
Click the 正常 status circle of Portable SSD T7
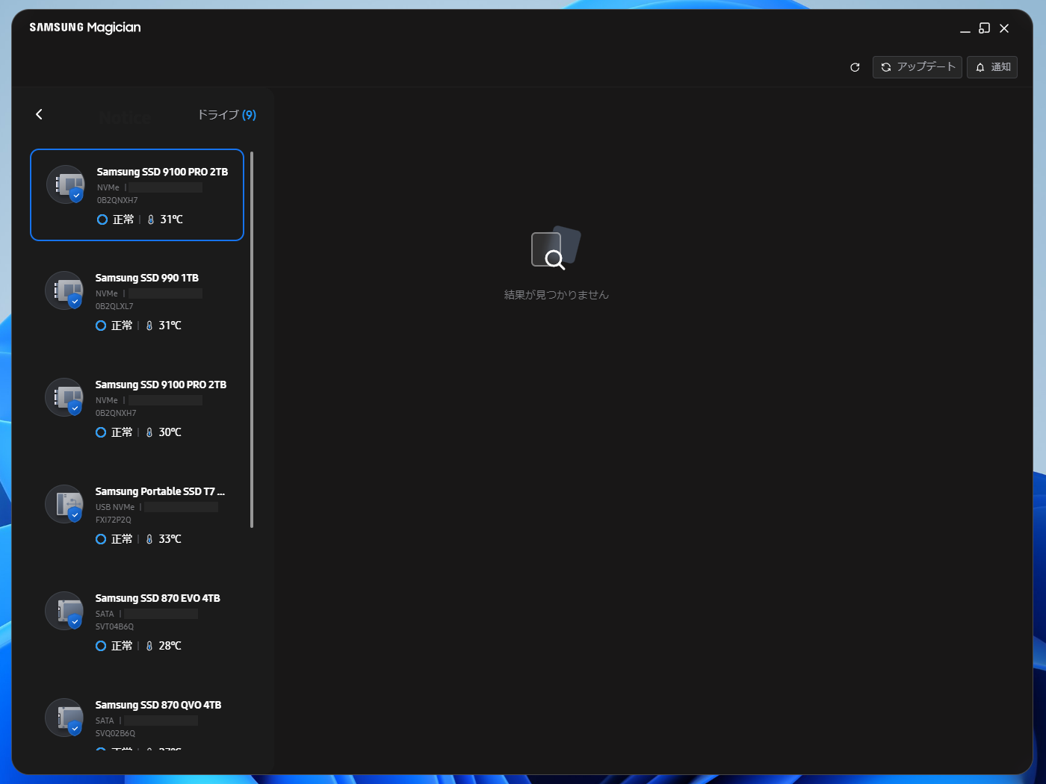101,539
